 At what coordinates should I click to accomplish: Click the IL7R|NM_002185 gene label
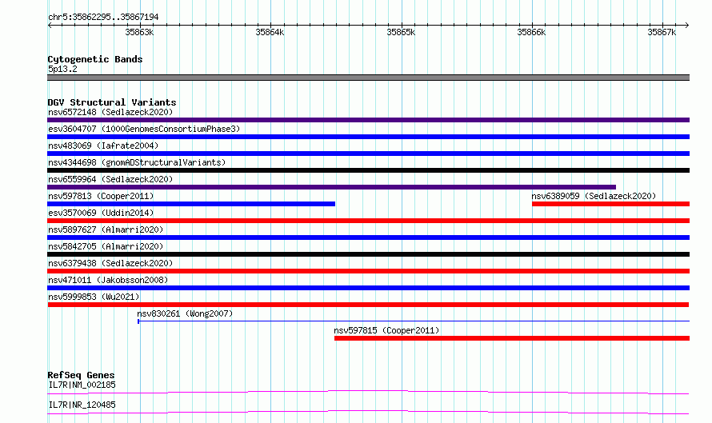coord(82,385)
